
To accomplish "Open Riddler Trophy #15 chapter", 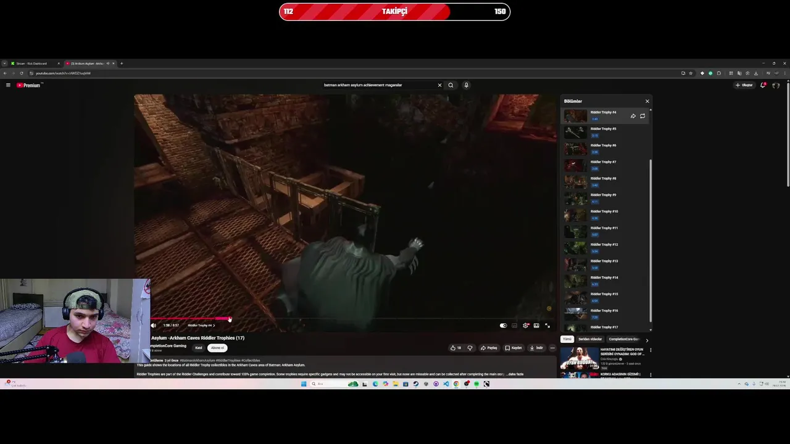I will tap(605, 297).
